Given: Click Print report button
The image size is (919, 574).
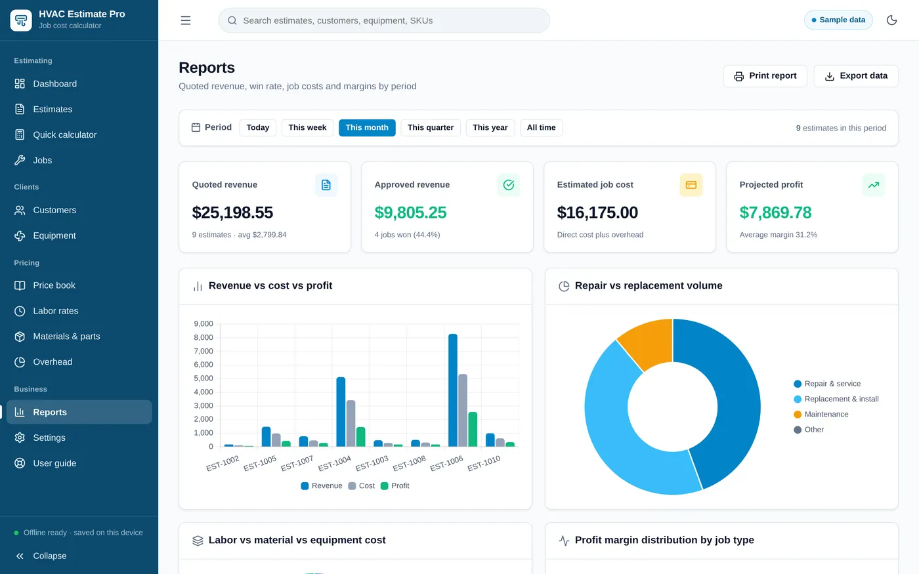Looking at the screenshot, I should (x=765, y=76).
